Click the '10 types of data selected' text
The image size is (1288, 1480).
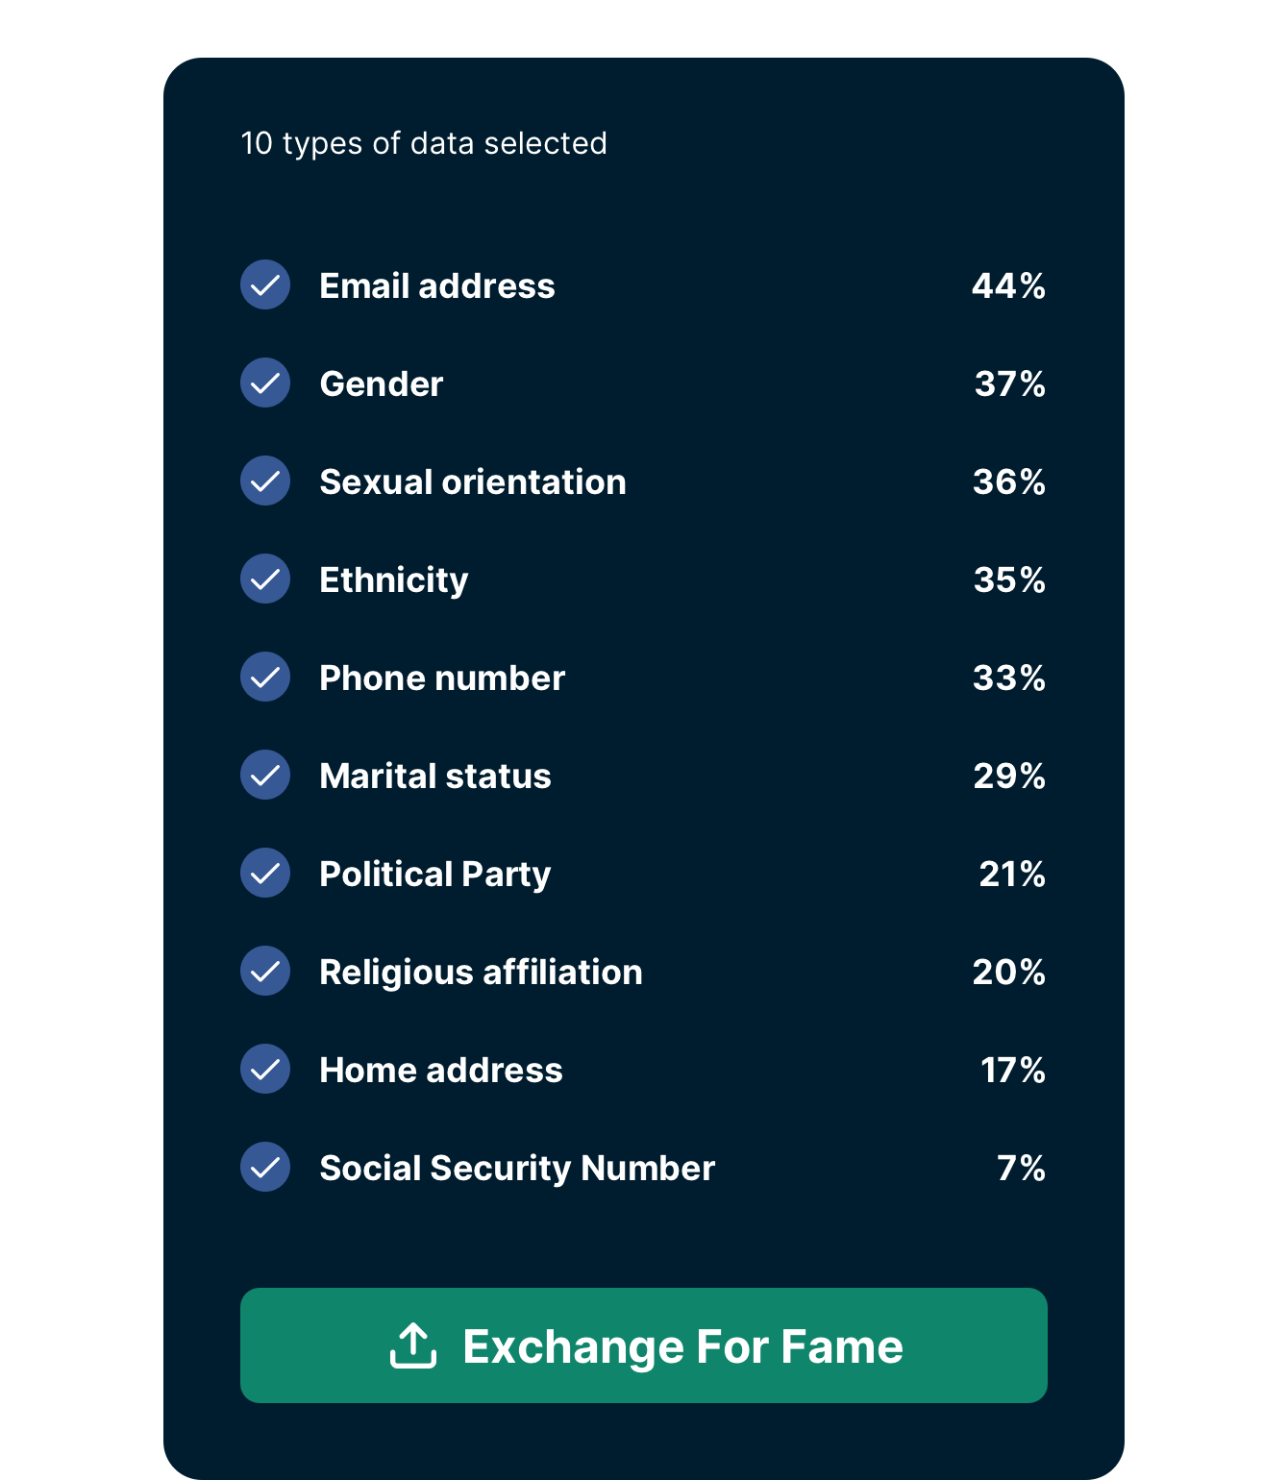coord(424,143)
